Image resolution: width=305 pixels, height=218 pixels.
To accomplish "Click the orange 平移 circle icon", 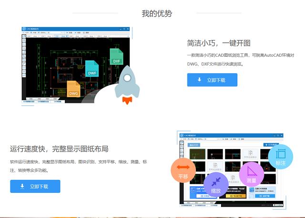I will click(183, 170).
